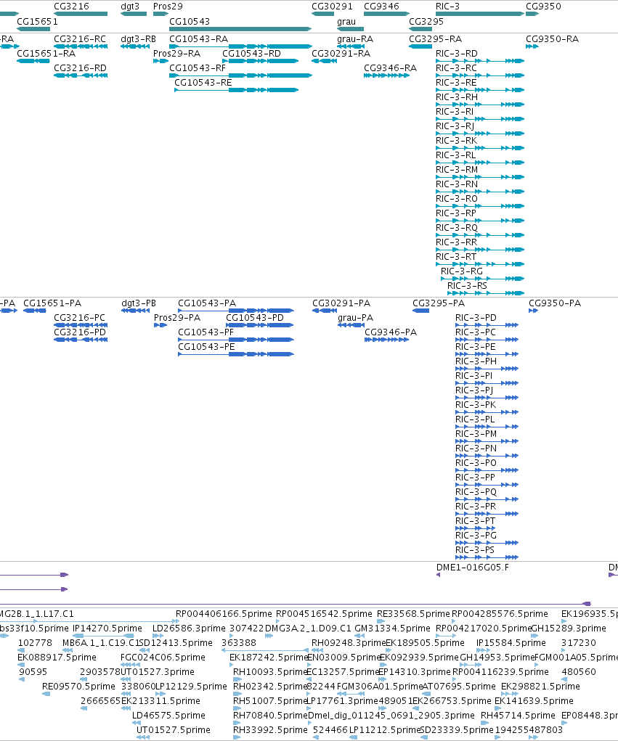Image resolution: width=618 pixels, height=741 pixels.
Task: Select feature DME1-016G05.F
Action: coord(472,567)
